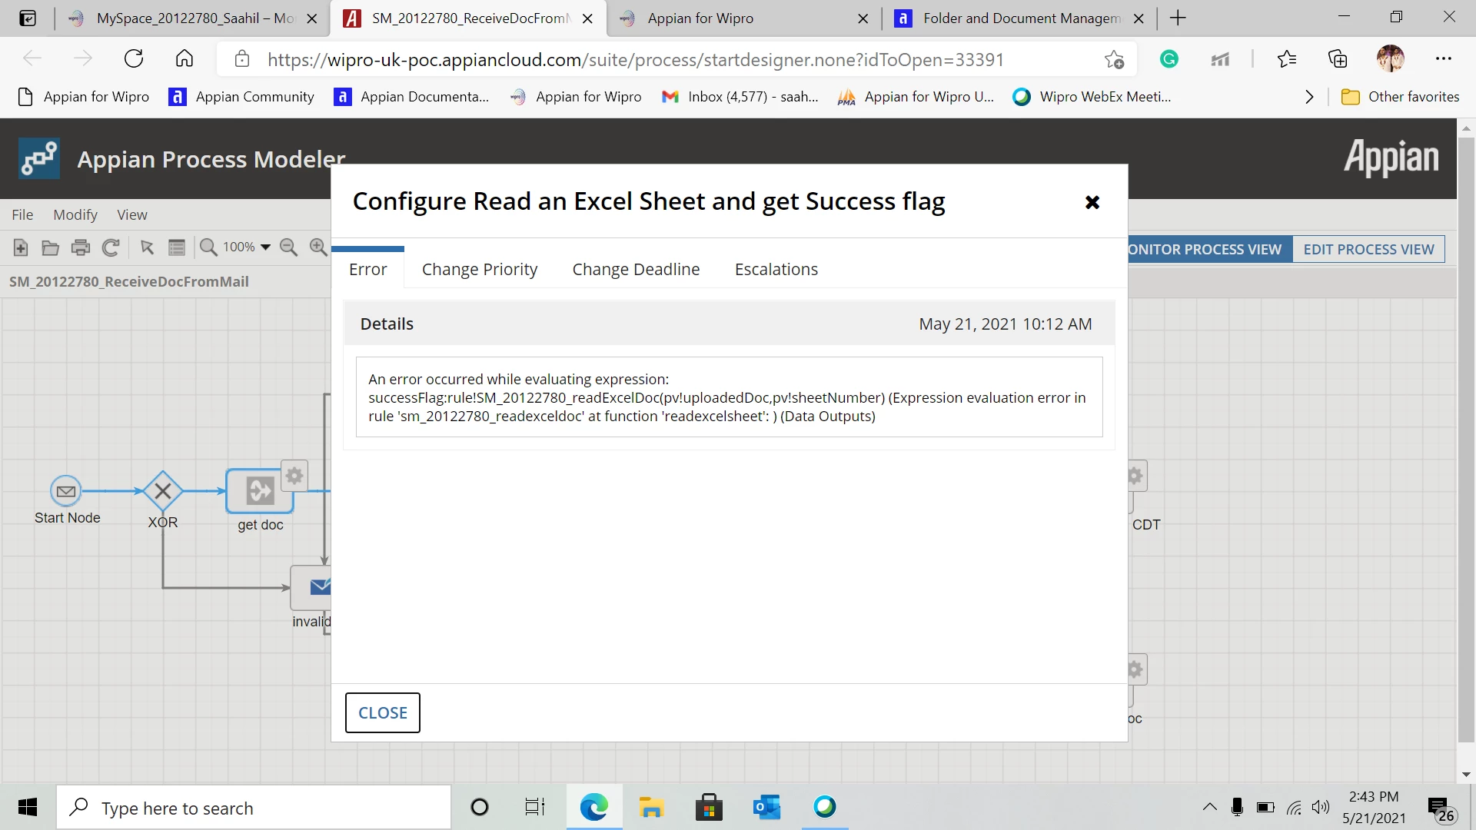Screen dimensions: 1476x830
Task: Select the XOR gateway node
Action: tap(163, 491)
